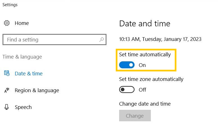
Task: Turn off the Set time automatically switch
Action: tap(127, 65)
